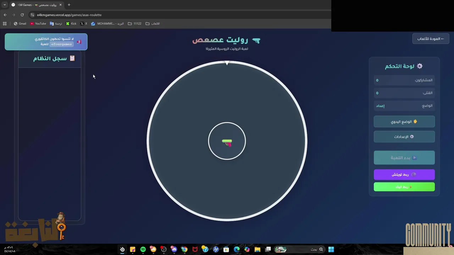The image size is (454, 255).
Task: Open Microsoft Store from the taskbar
Action: click(226, 249)
